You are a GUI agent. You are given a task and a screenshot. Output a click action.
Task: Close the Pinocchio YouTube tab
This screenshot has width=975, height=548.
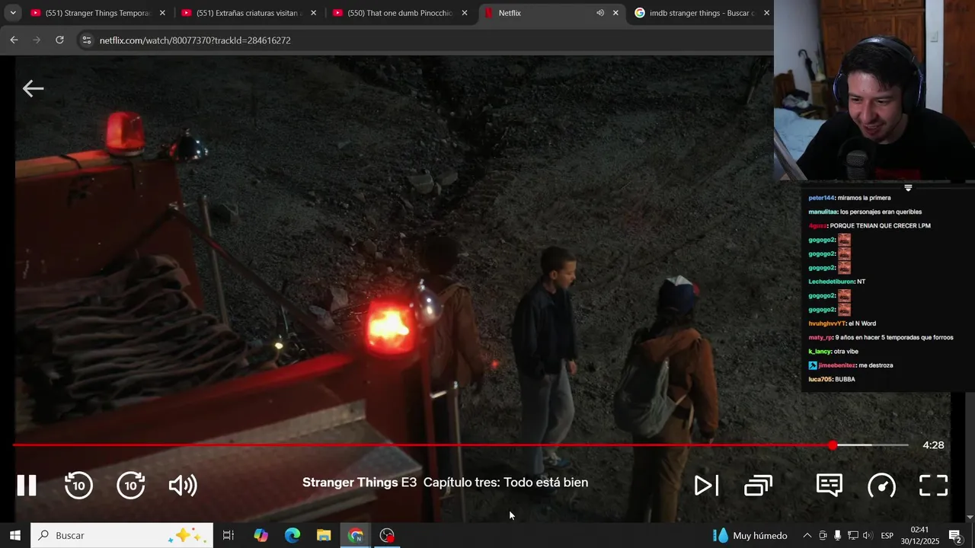(x=465, y=13)
